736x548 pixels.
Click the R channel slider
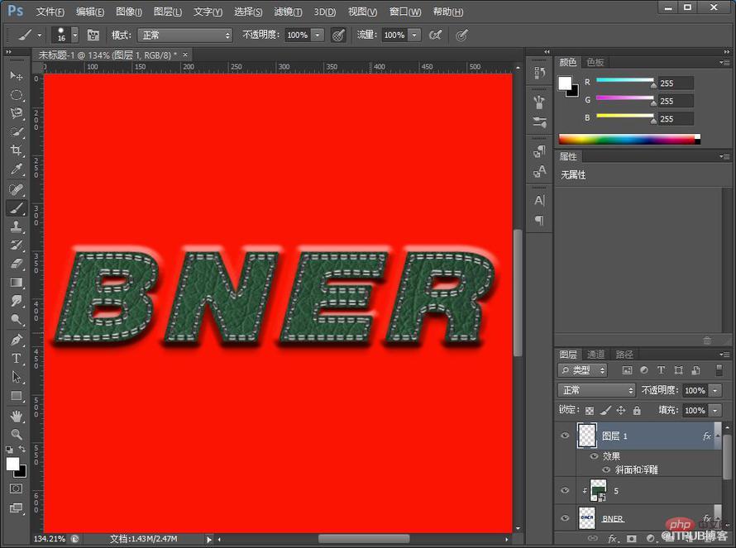click(x=624, y=81)
